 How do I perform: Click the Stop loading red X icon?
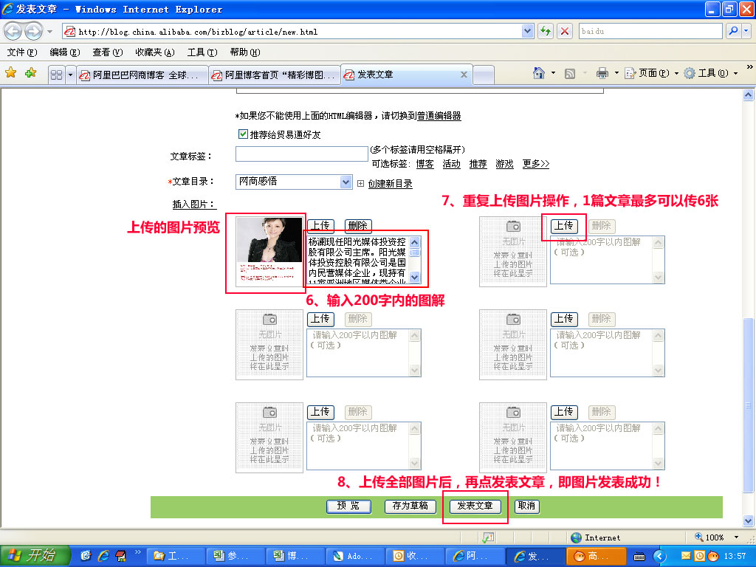(x=565, y=32)
